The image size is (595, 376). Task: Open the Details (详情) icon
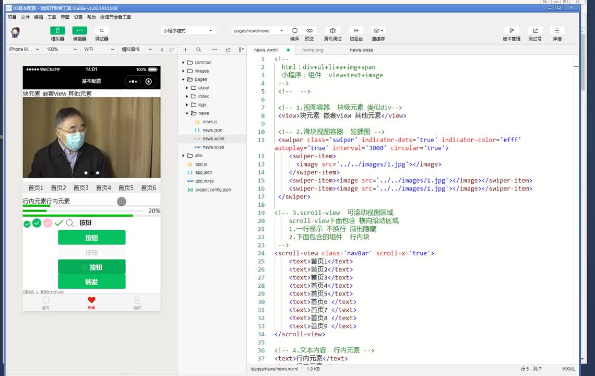557,31
